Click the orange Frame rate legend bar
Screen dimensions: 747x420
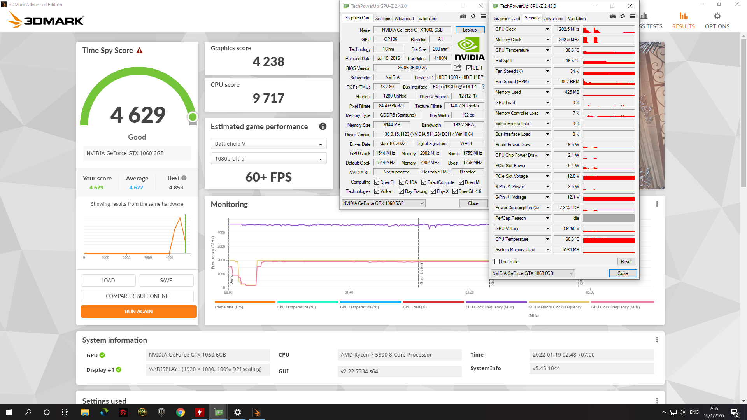[x=245, y=302]
